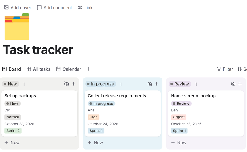Click the card count in the New column header

click(24, 84)
